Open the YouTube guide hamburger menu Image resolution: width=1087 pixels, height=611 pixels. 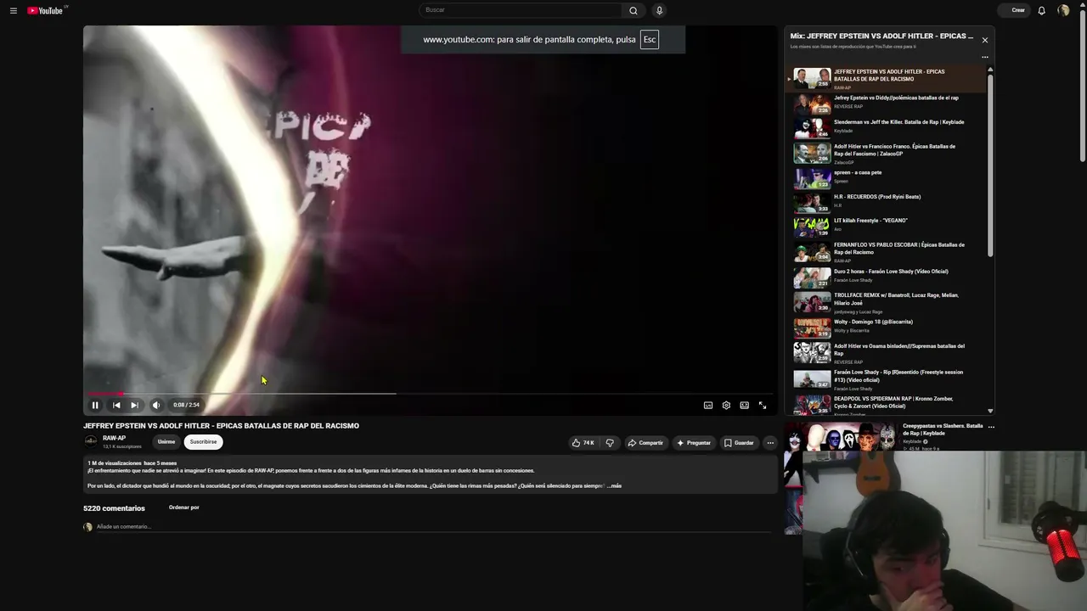pos(14,10)
